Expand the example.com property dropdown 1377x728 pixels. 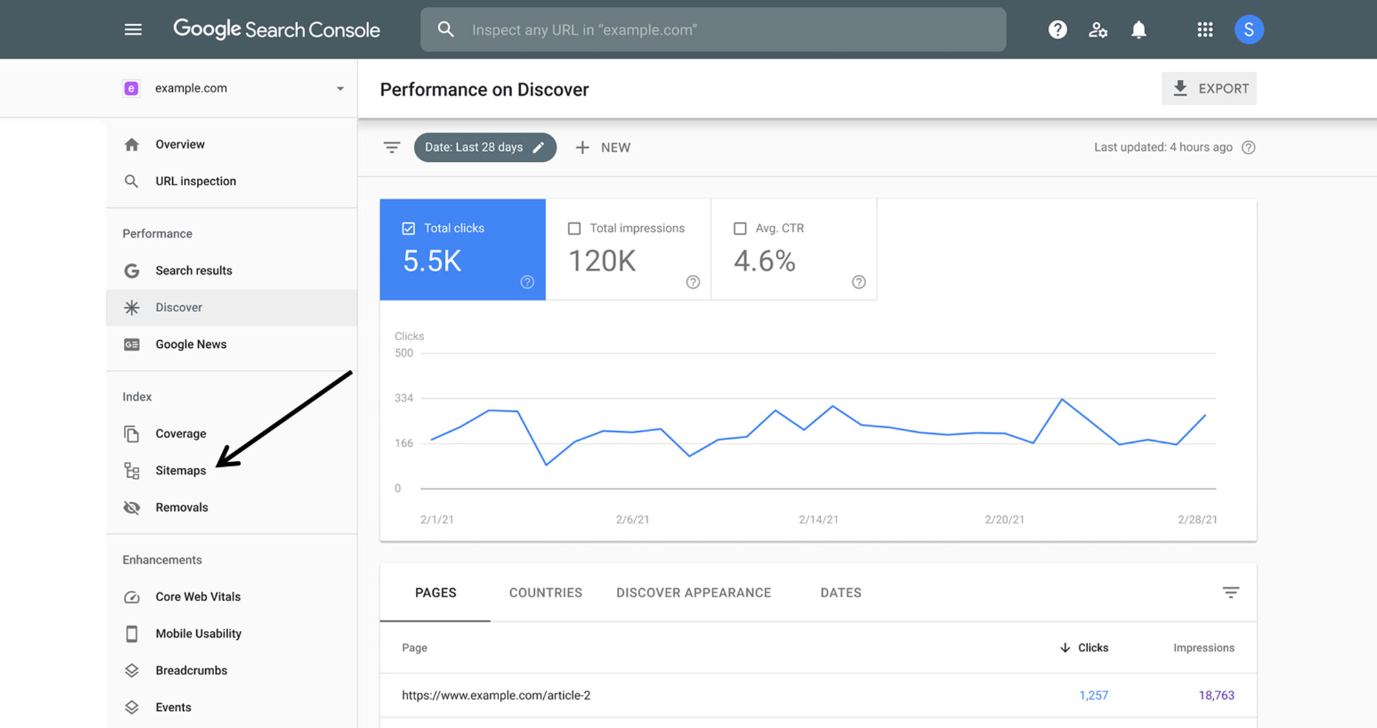tap(339, 88)
